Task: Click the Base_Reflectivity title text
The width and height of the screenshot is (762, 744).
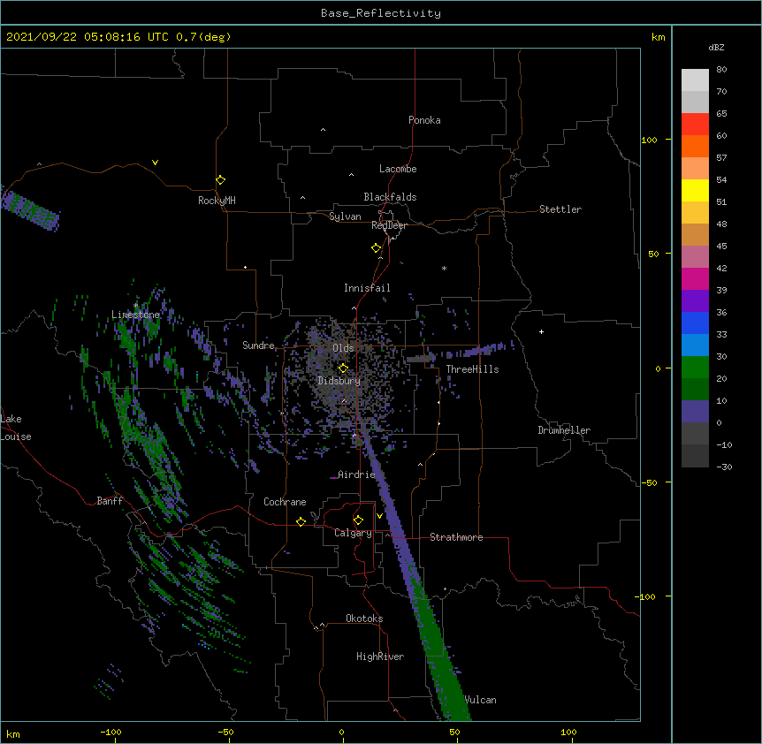Action: pos(381,13)
